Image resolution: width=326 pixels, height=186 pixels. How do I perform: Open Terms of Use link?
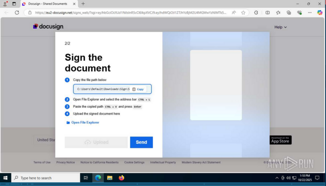click(x=42, y=162)
